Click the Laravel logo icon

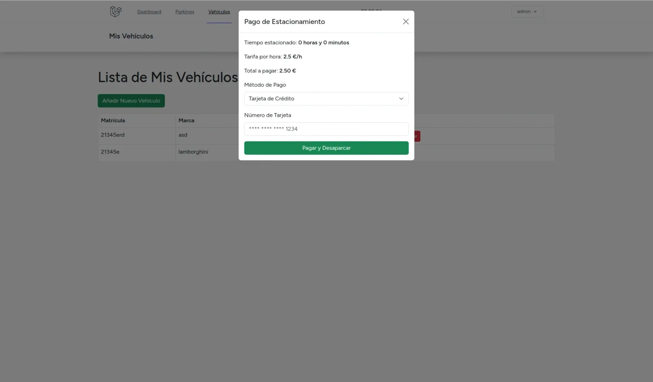pos(116,11)
